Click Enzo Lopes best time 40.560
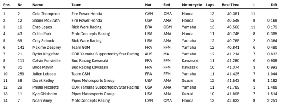Image resolution: width=289 pixels, height=108 pixels. click(233, 27)
